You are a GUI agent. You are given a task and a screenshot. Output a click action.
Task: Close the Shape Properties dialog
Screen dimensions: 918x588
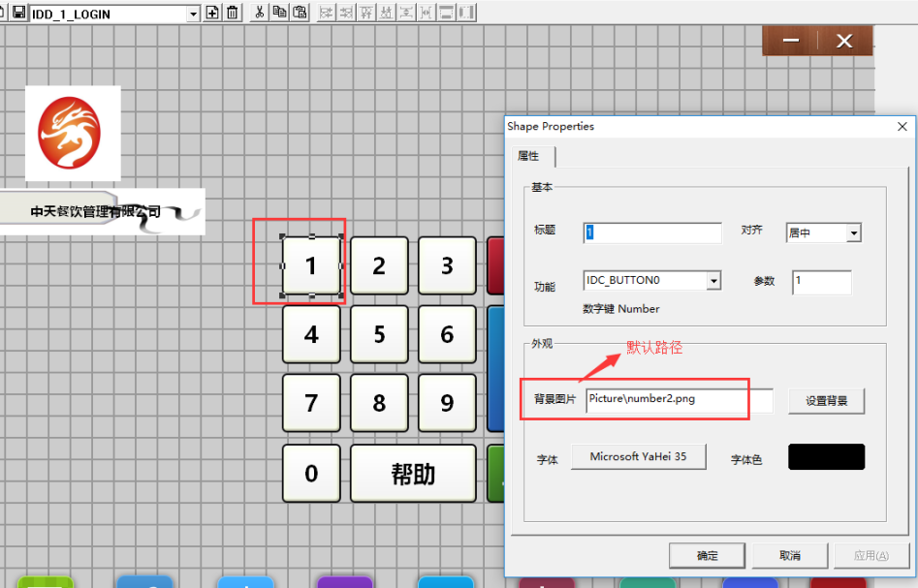[902, 126]
